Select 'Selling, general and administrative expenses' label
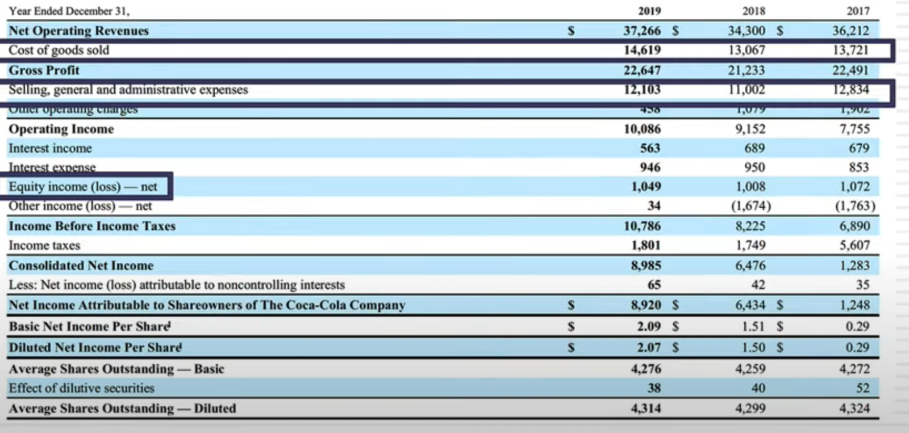This screenshot has width=909, height=433. [128, 90]
